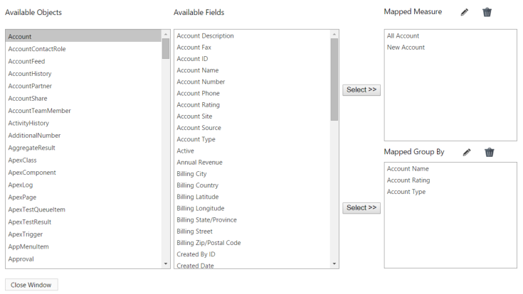The width and height of the screenshot is (523, 294).
Task: Select New Account in Mapped Measure list
Action: click(406, 48)
